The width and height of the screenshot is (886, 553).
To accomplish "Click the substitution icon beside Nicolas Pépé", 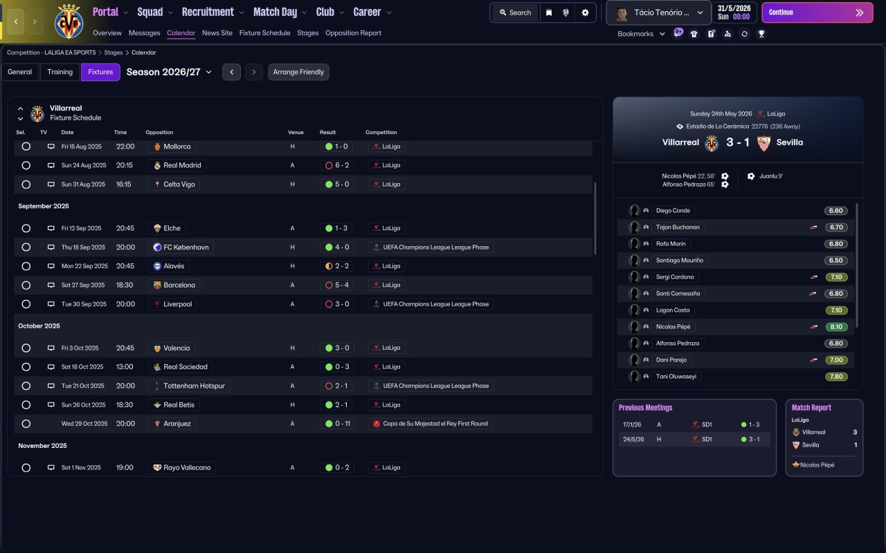I will click(815, 327).
